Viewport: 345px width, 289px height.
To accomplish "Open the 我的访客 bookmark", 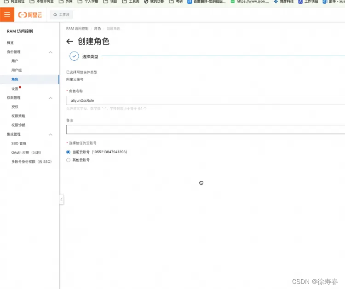I will click(x=154, y=1).
